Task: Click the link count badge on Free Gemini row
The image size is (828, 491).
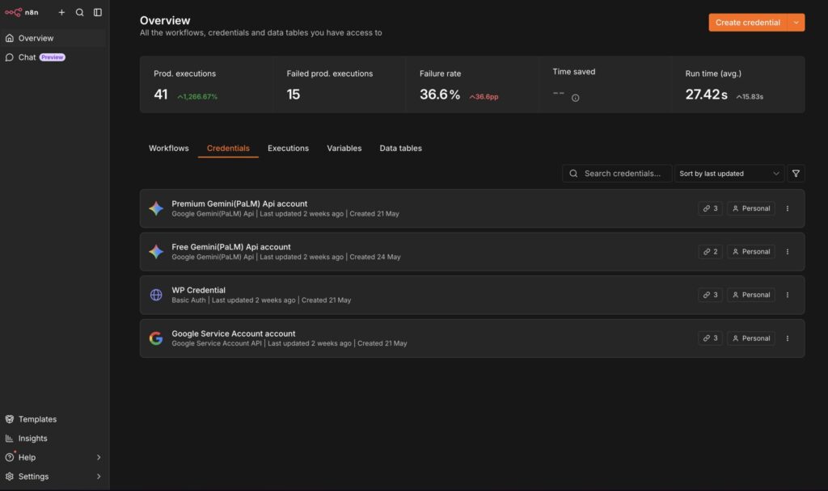Action: [x=710, y=252]
